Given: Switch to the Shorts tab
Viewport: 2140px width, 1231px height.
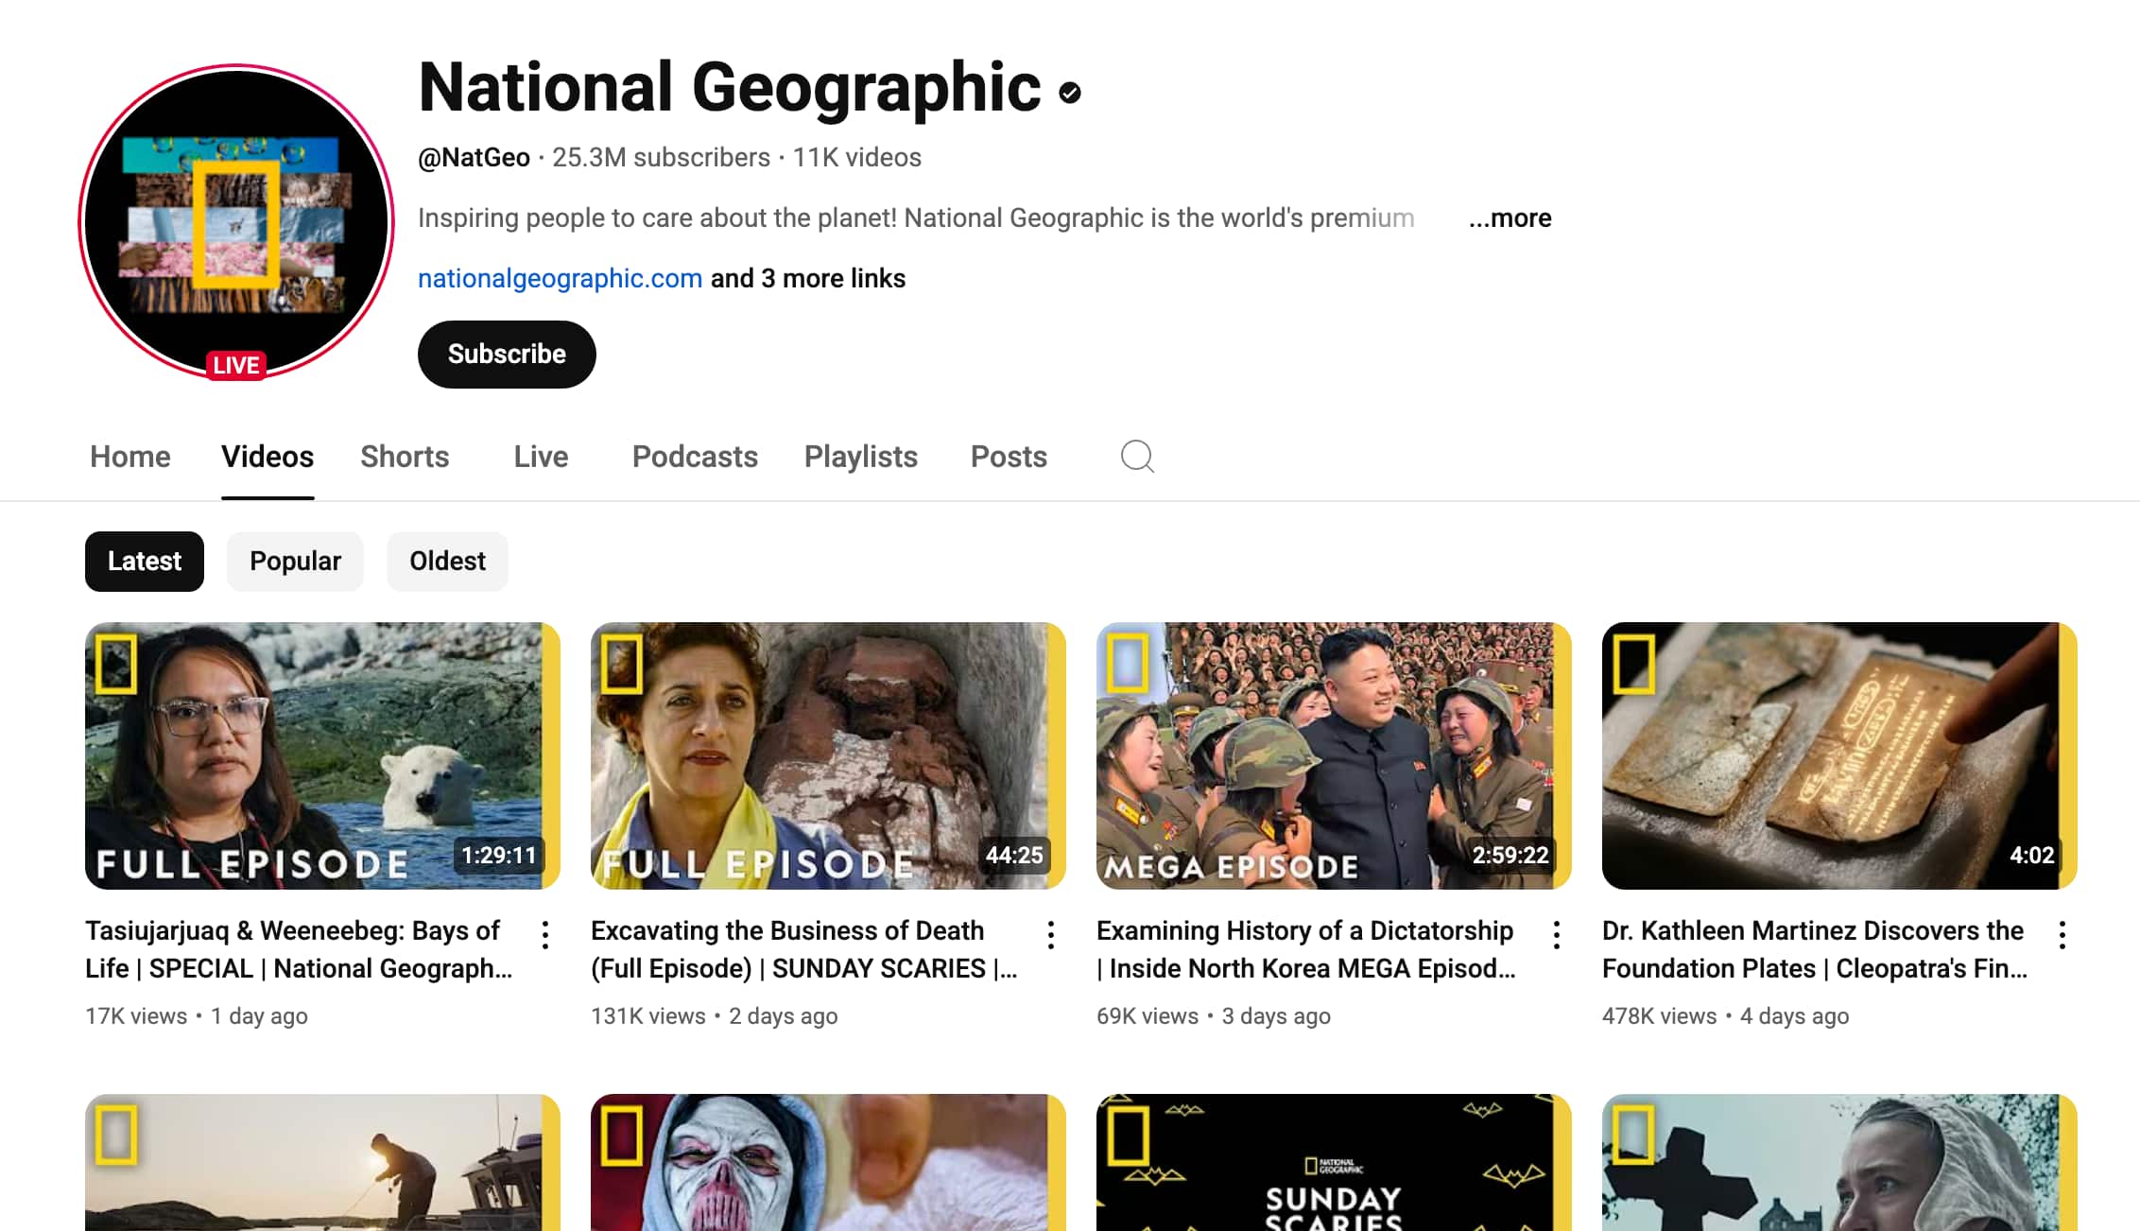Looking at the screenshot, I should 405,457.
